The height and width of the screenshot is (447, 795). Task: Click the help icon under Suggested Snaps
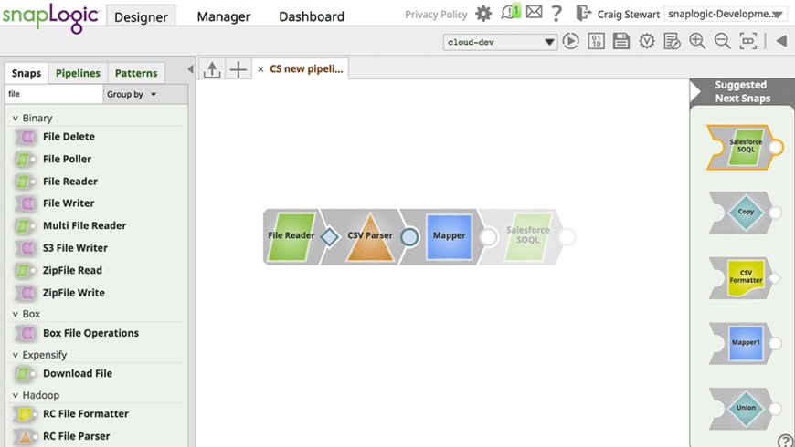pos(786,441)
